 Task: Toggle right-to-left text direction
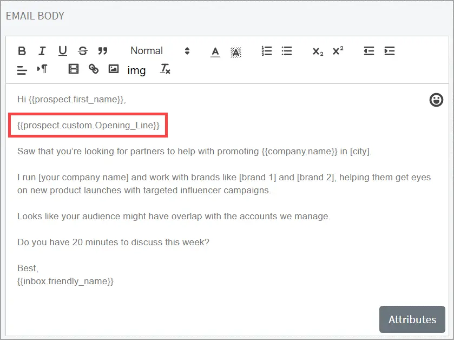42,69
